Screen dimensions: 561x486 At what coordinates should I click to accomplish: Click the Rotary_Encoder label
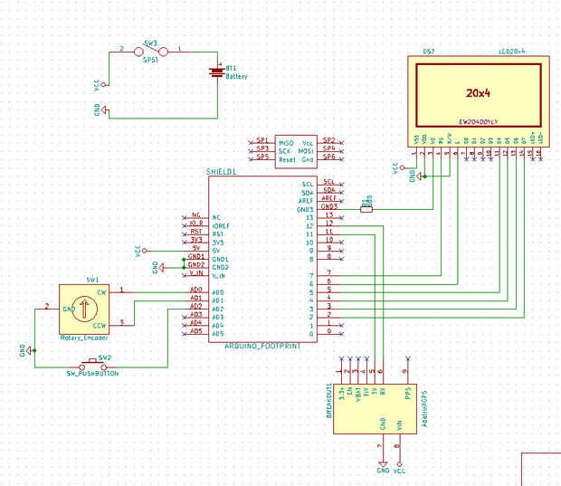click(x=84, y=338)
